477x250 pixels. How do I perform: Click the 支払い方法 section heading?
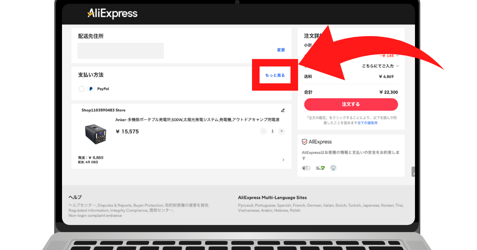tap(91, 75)
